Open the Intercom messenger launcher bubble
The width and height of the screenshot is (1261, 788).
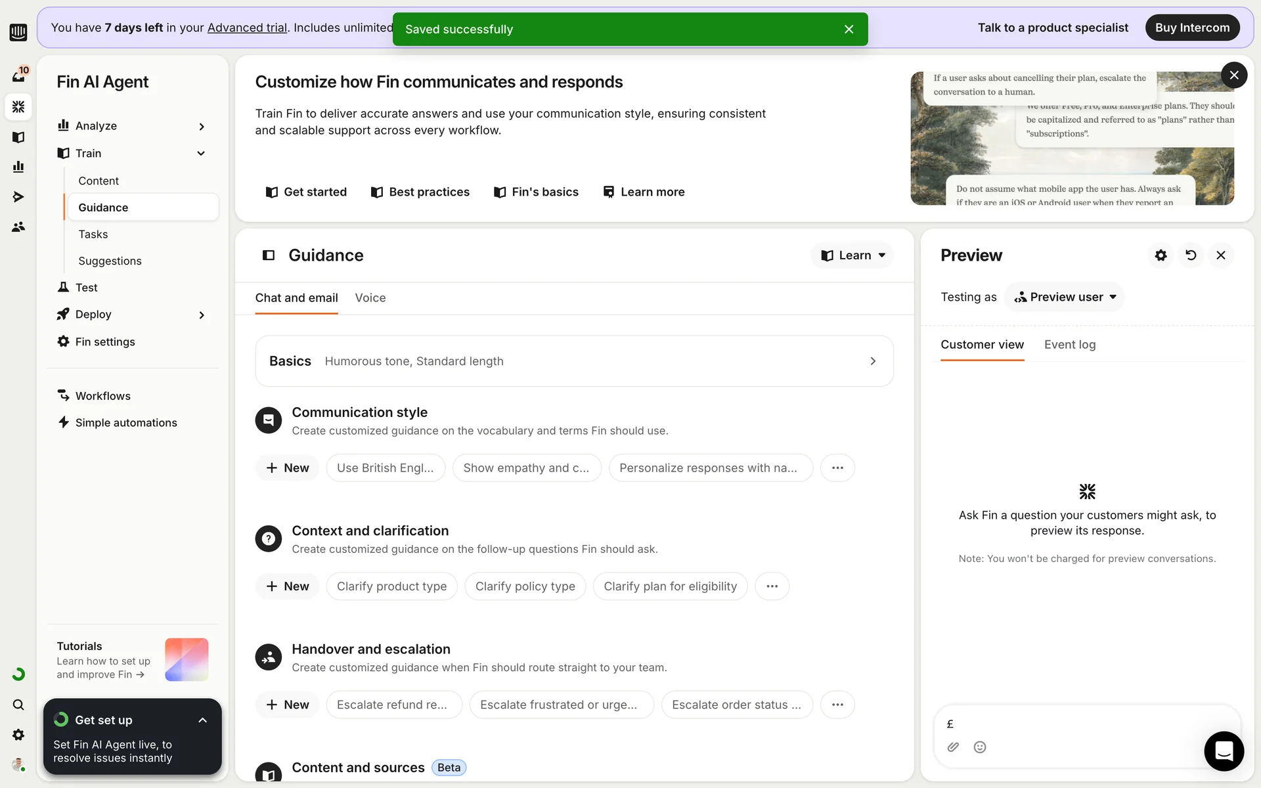pos(1224,751)
